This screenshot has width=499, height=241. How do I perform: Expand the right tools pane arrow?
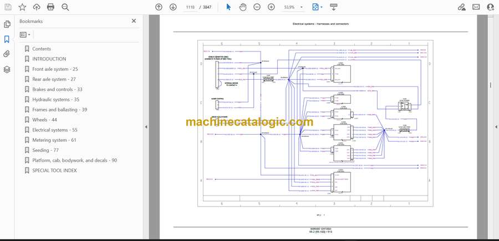point(496,127)
